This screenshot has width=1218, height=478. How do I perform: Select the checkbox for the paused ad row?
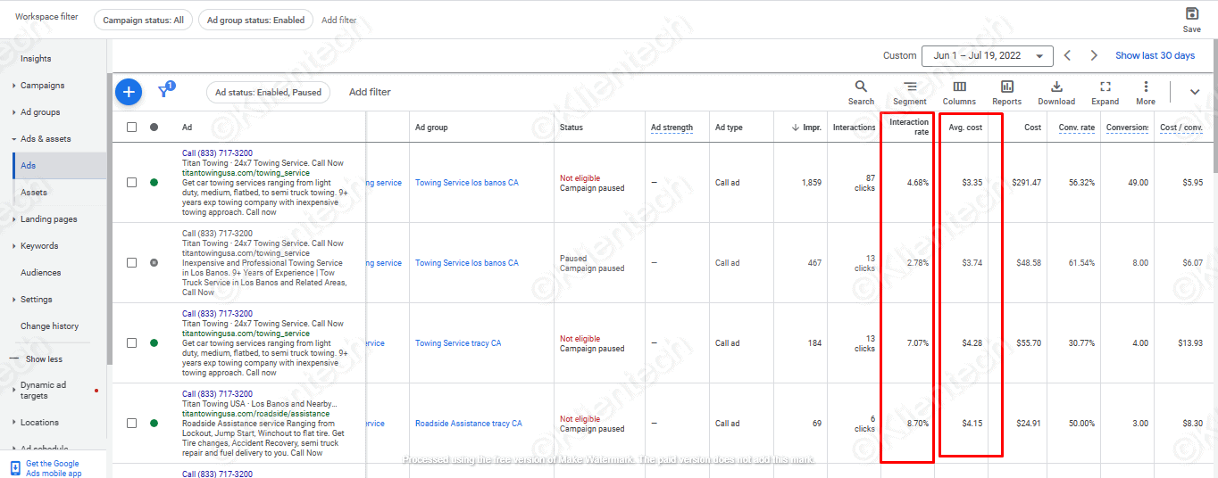click(x=132, y=263)
